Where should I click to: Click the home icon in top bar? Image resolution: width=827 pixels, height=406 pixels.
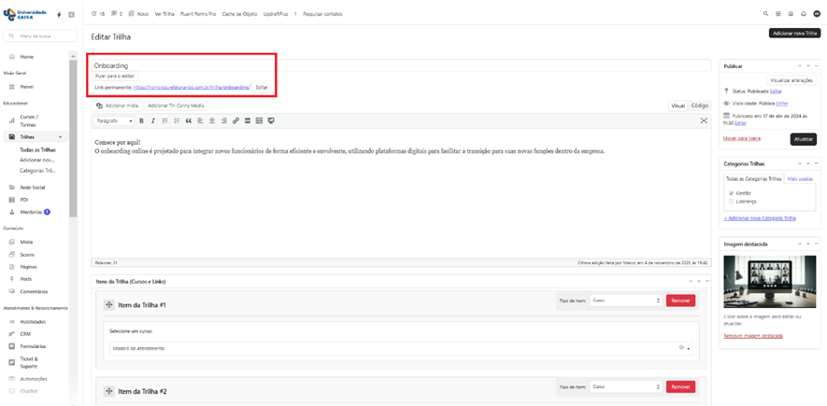(x=791, y=14)
